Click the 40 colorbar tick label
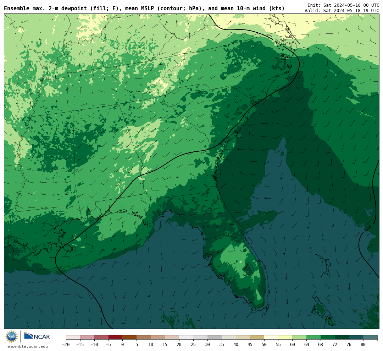This screenshot has height=351, width=383. 236,345
